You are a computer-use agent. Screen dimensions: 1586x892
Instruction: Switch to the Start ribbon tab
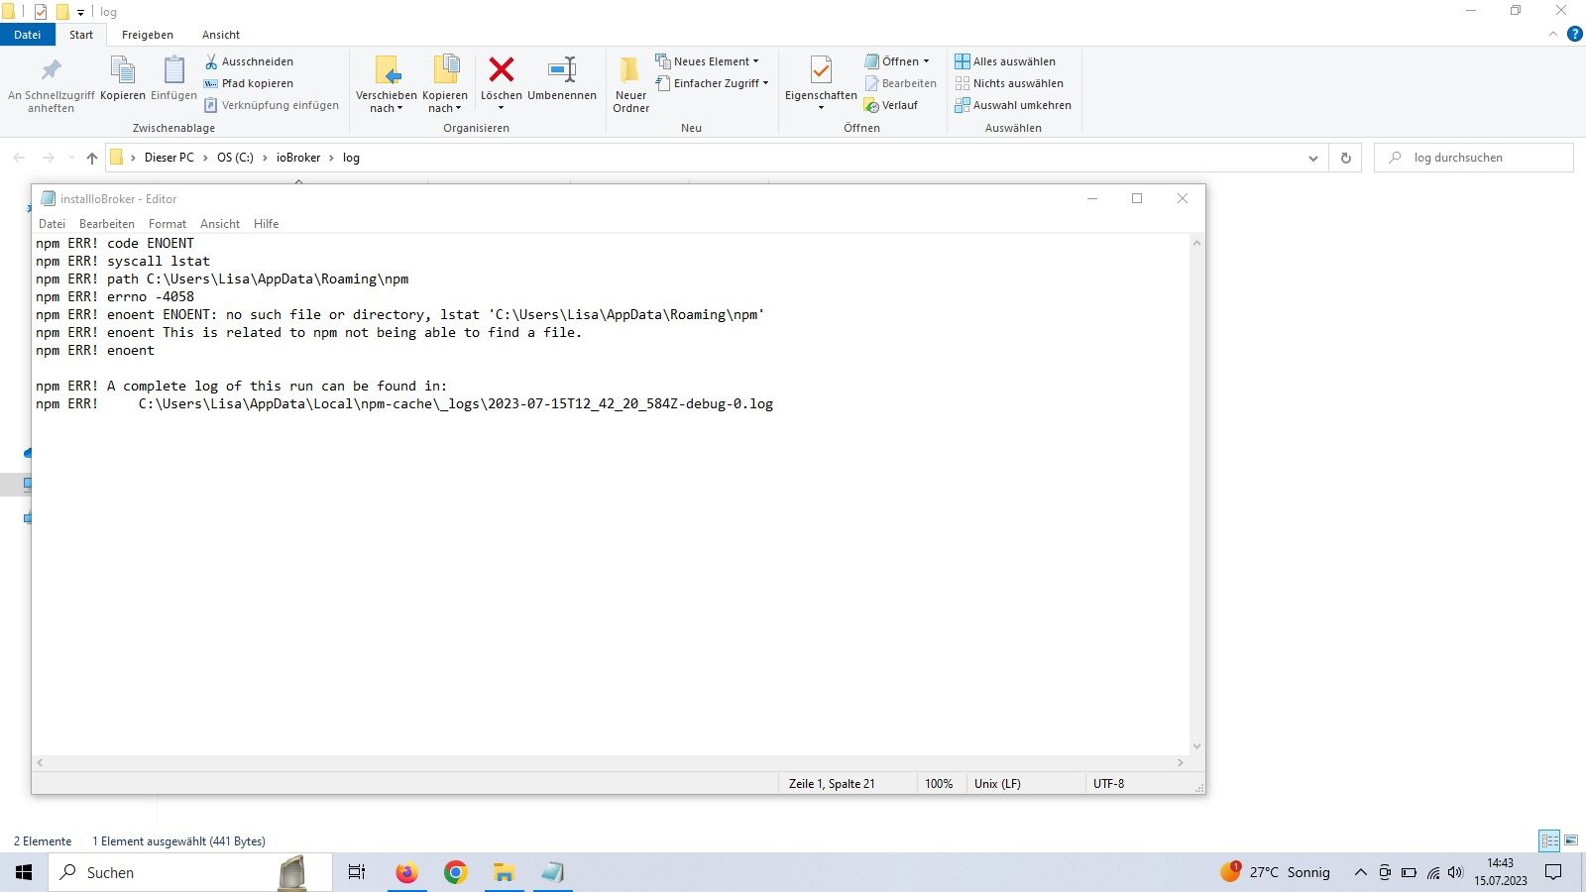pos(81,35)
